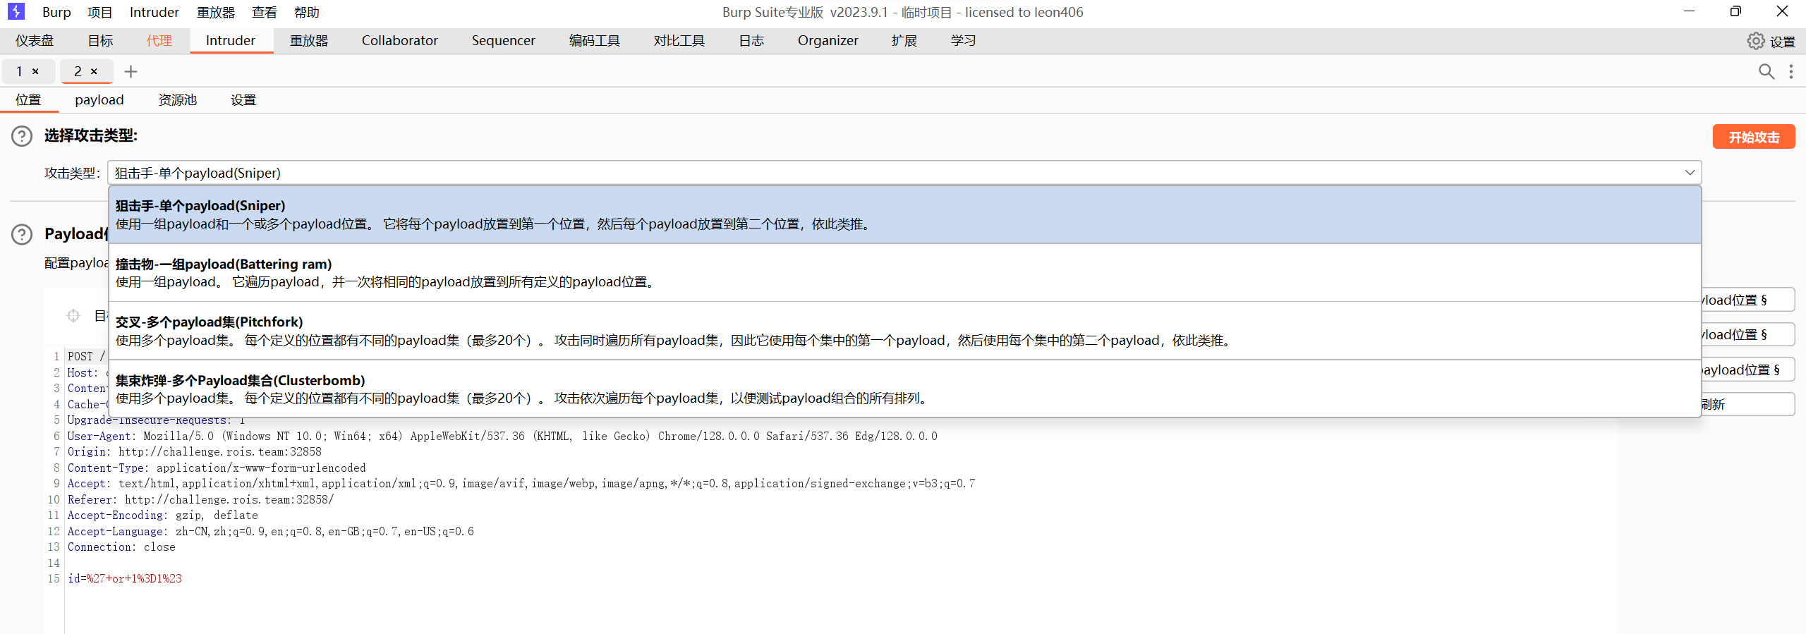1806x634 pixels.
Task: Open the settings gear icon
Action: (1756, 41)
